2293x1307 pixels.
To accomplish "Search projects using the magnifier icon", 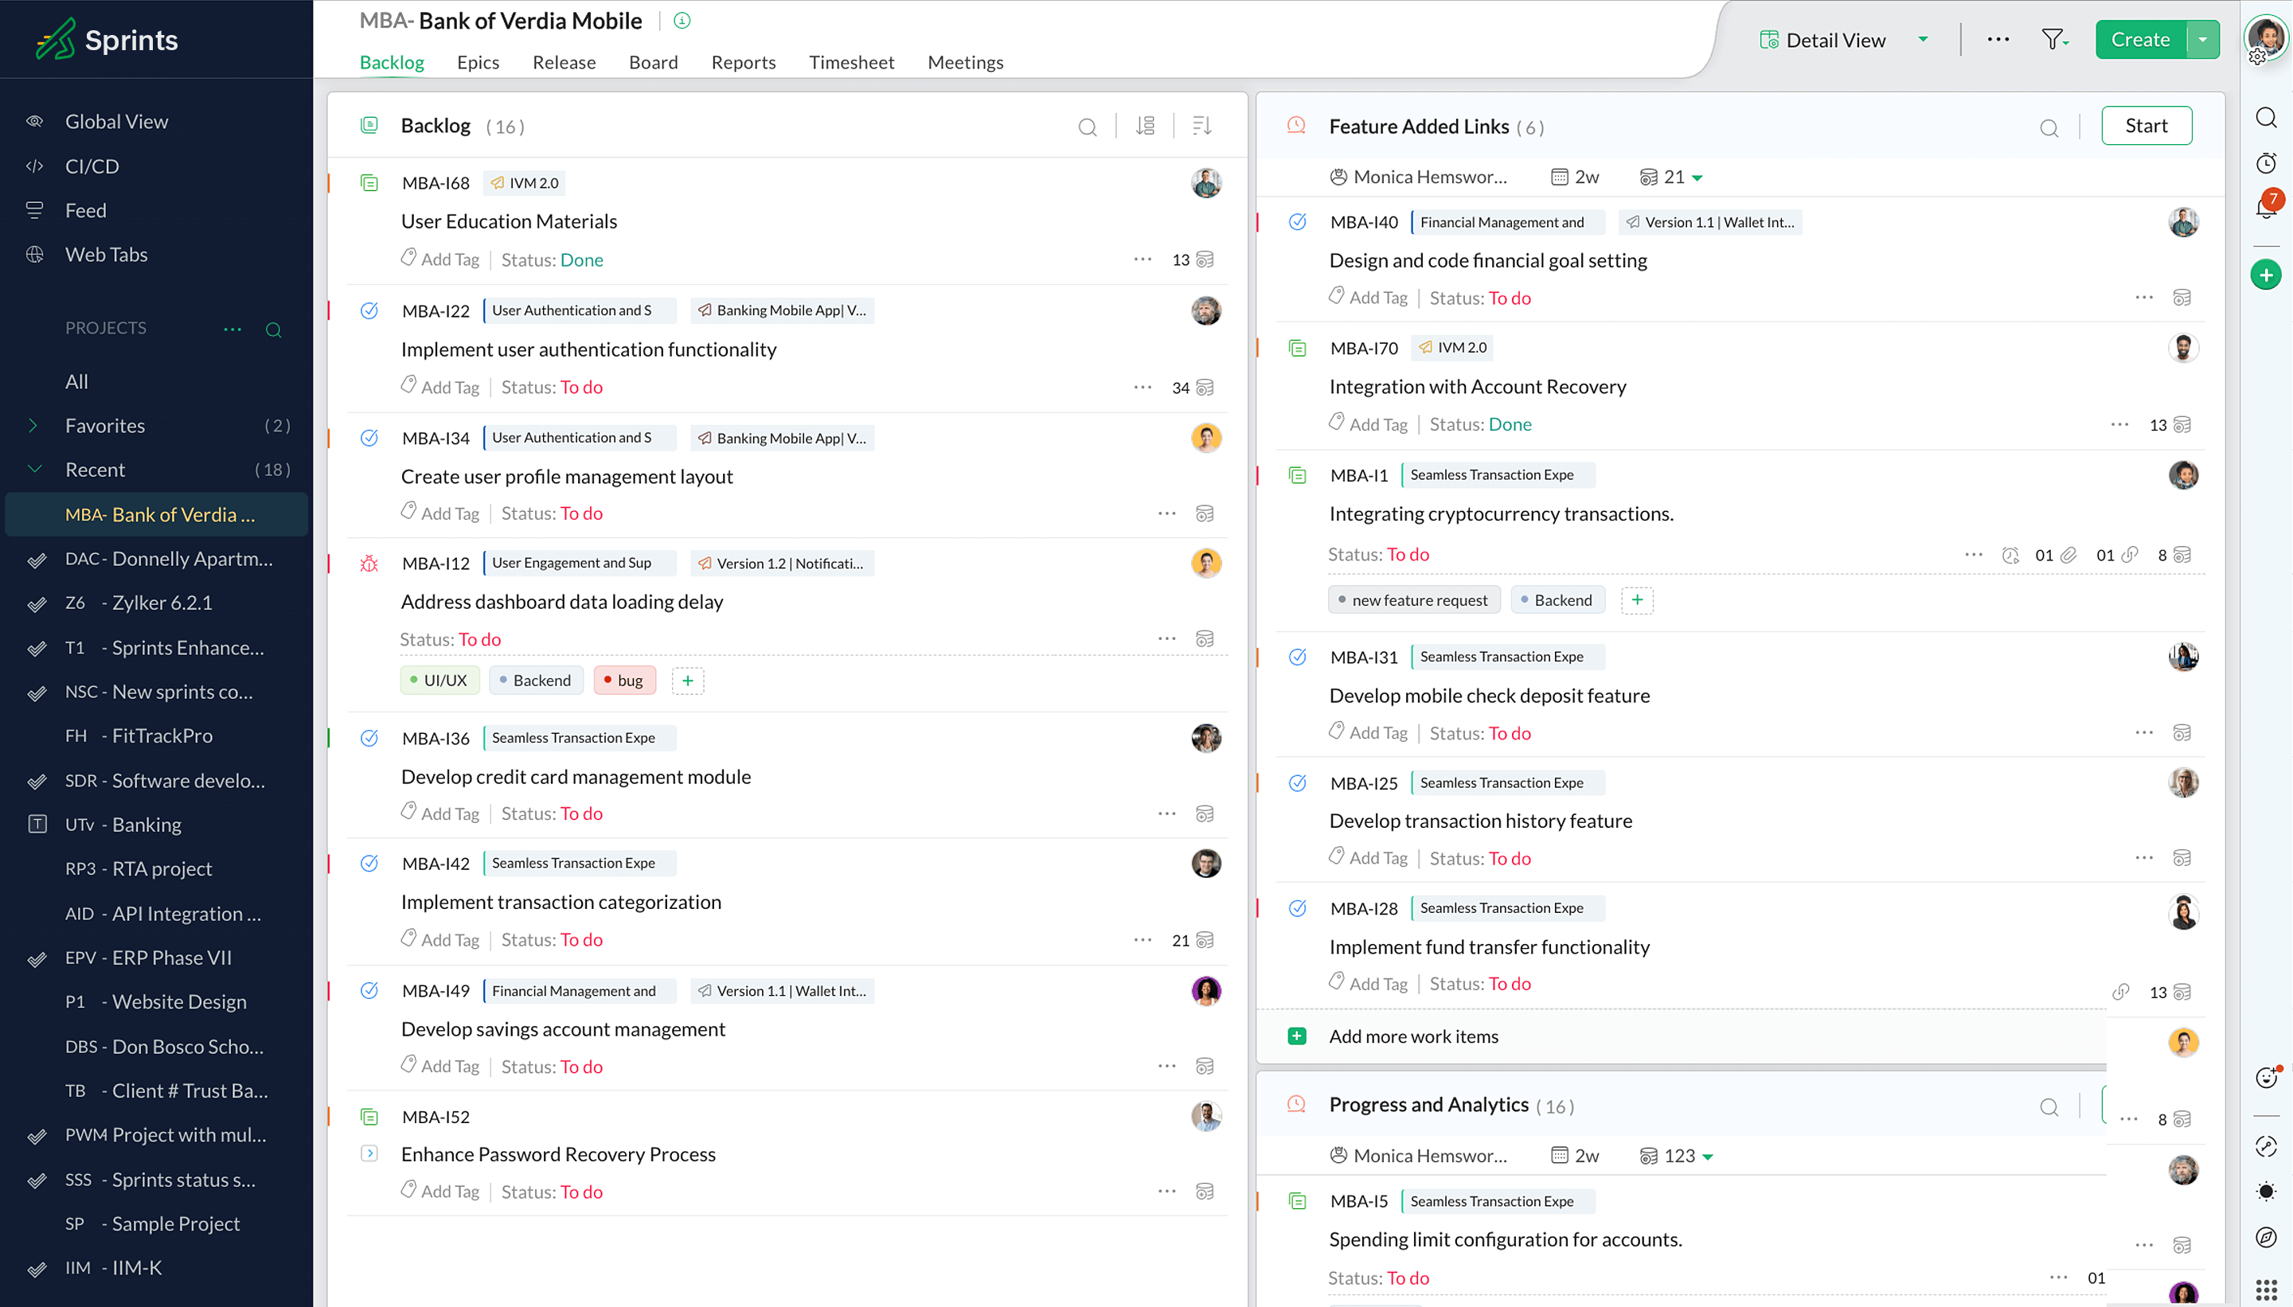I will tap(274, 330).
